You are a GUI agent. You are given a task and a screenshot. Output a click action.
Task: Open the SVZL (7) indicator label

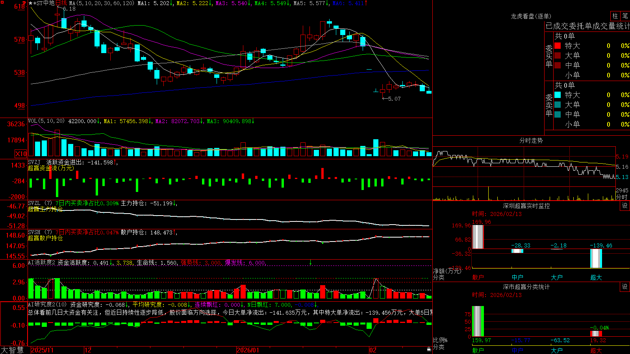(x=40, y=203)
